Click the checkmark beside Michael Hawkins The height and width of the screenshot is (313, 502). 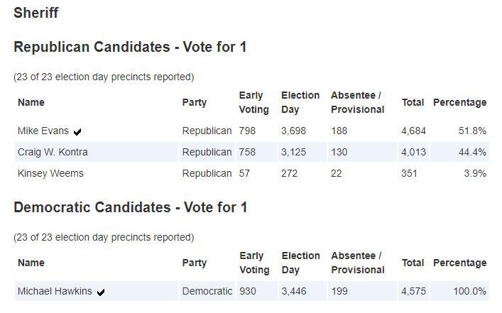101,292
